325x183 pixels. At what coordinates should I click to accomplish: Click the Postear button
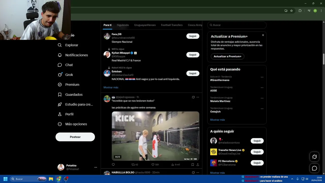(75, 137)
